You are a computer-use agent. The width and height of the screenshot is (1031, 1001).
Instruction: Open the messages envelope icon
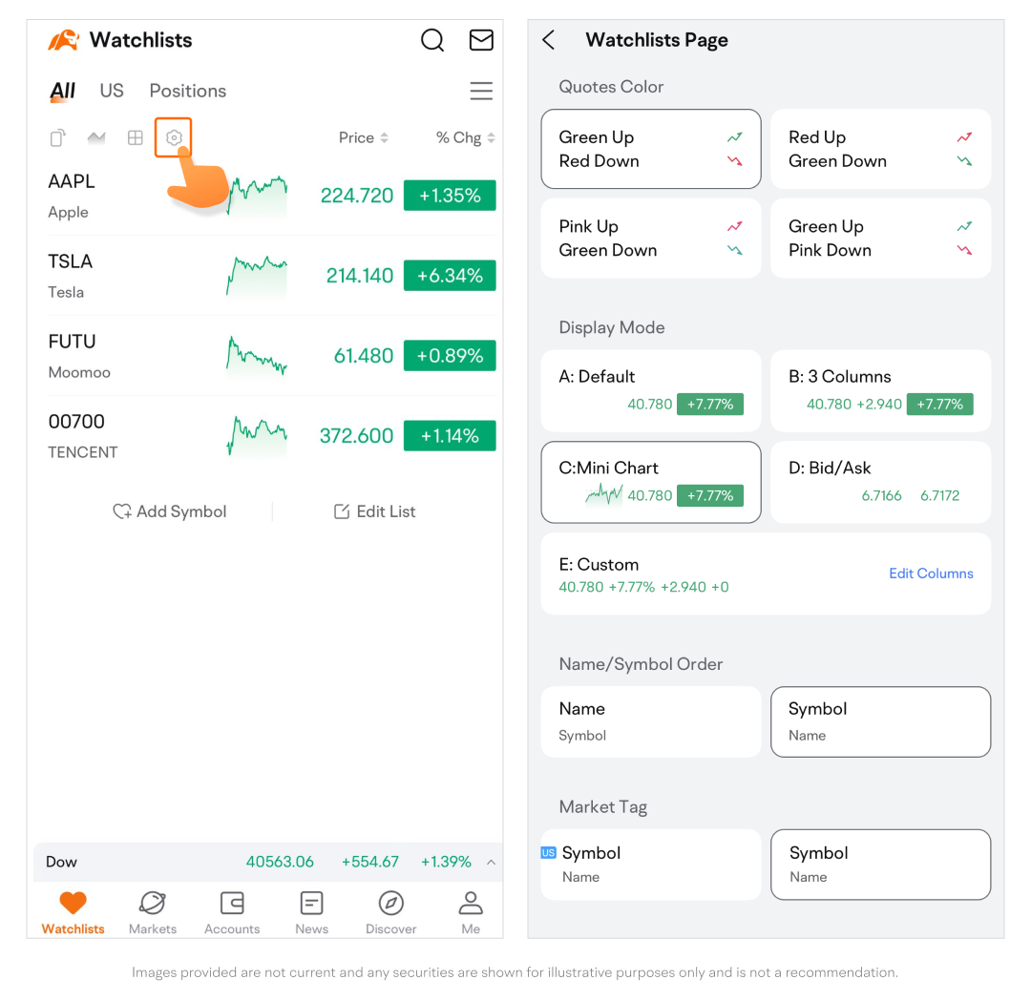tap(481, 40)
